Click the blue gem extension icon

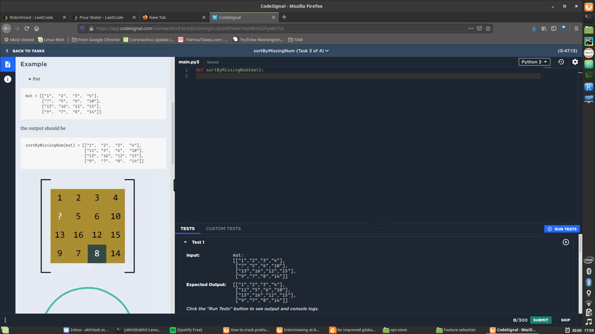tap(563, 28)
